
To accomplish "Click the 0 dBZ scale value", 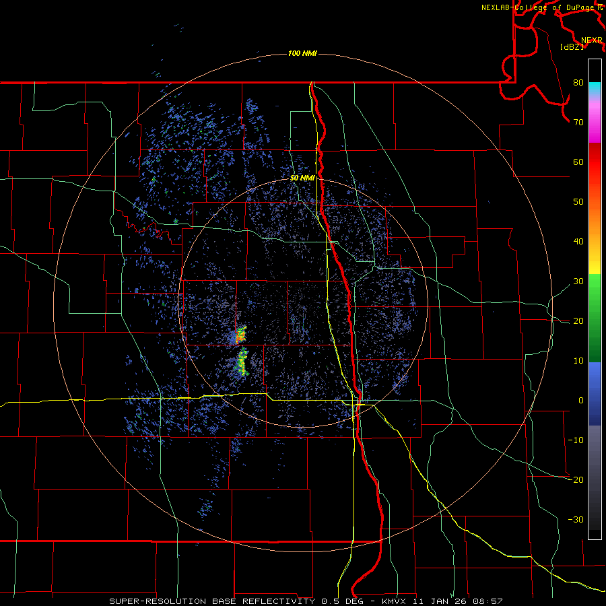I will point(581,401).
